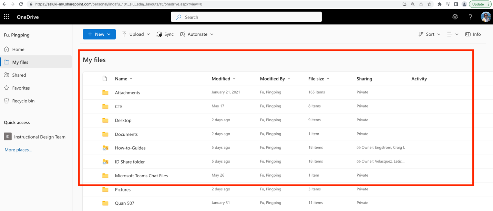Click Owner: Velasquez sharing cell

[x=380, y=161]
